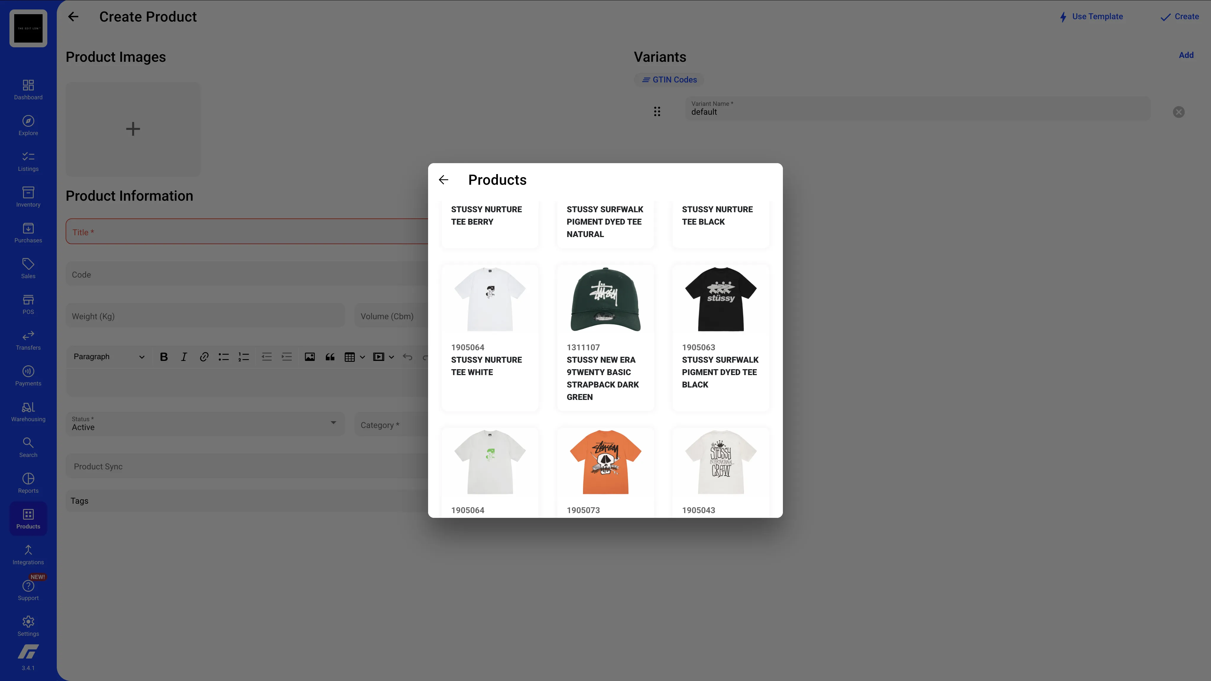Switch back from Products dialog using back arrow
1211x681 pixels.
443,179
